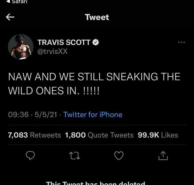Open the @trvisXX handle
Screen dimensions: 194x185
pyautogui.click(x=52, y=51)
